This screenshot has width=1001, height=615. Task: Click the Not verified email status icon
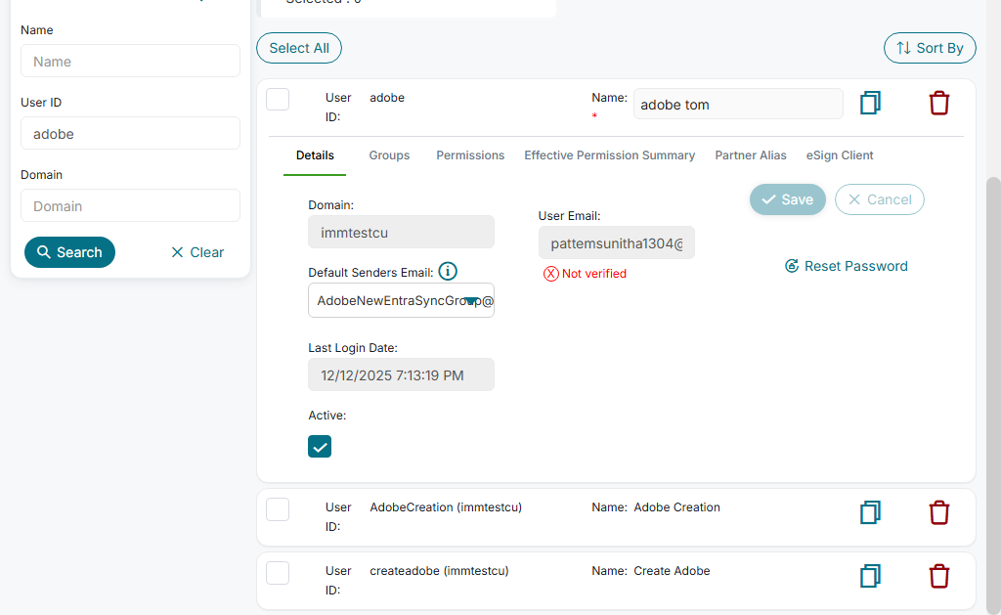tap(551, 274)
